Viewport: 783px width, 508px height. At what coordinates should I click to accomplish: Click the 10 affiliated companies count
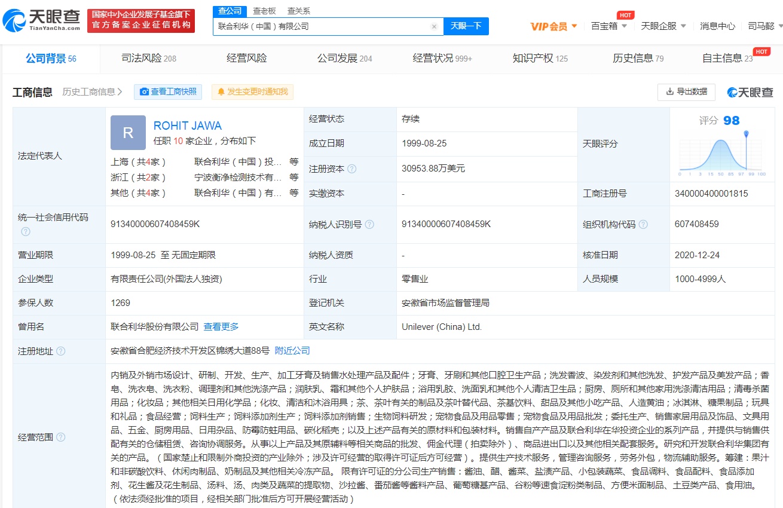point(178,141)
